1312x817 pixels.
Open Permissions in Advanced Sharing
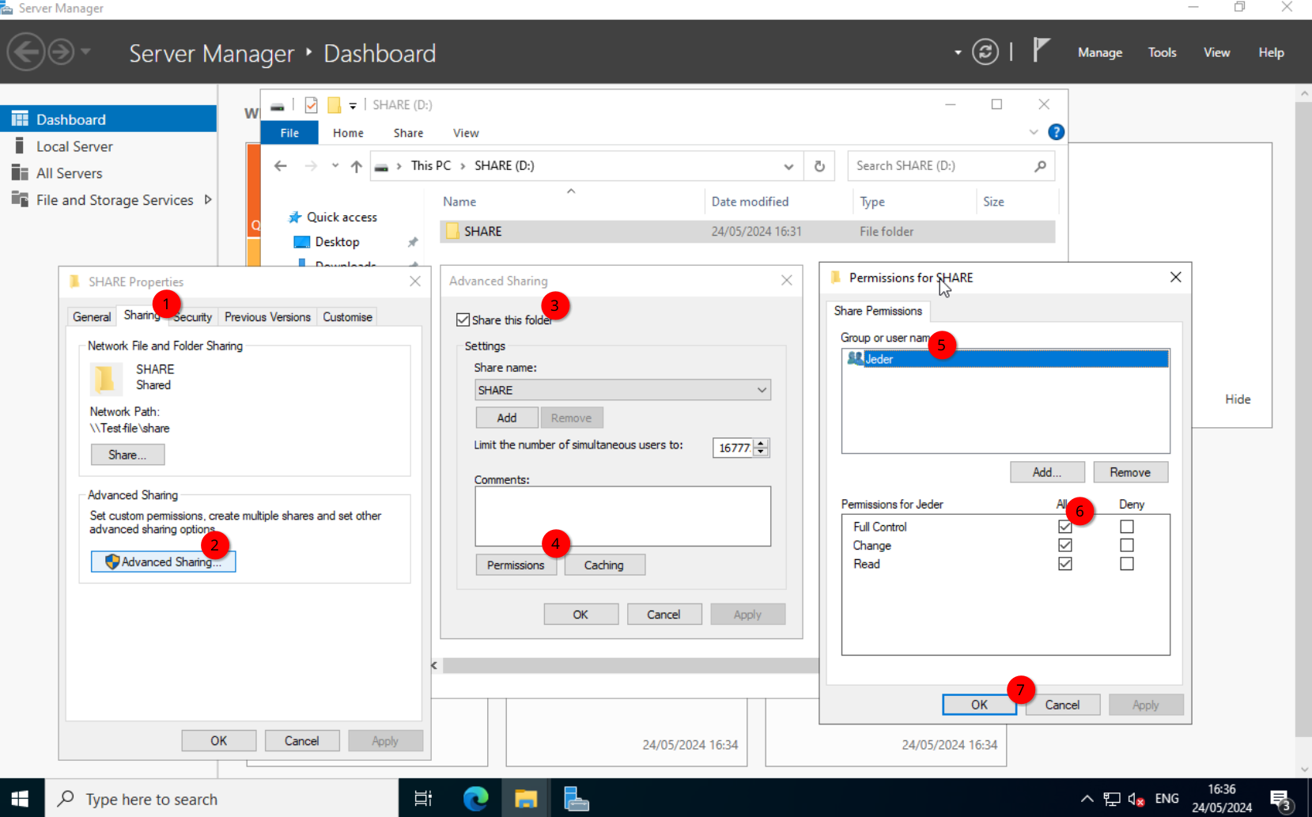coord(516,565)
